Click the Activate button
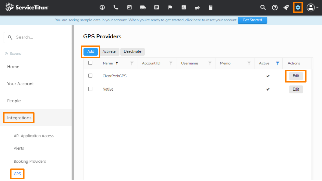322x181 pixels. 109,52
